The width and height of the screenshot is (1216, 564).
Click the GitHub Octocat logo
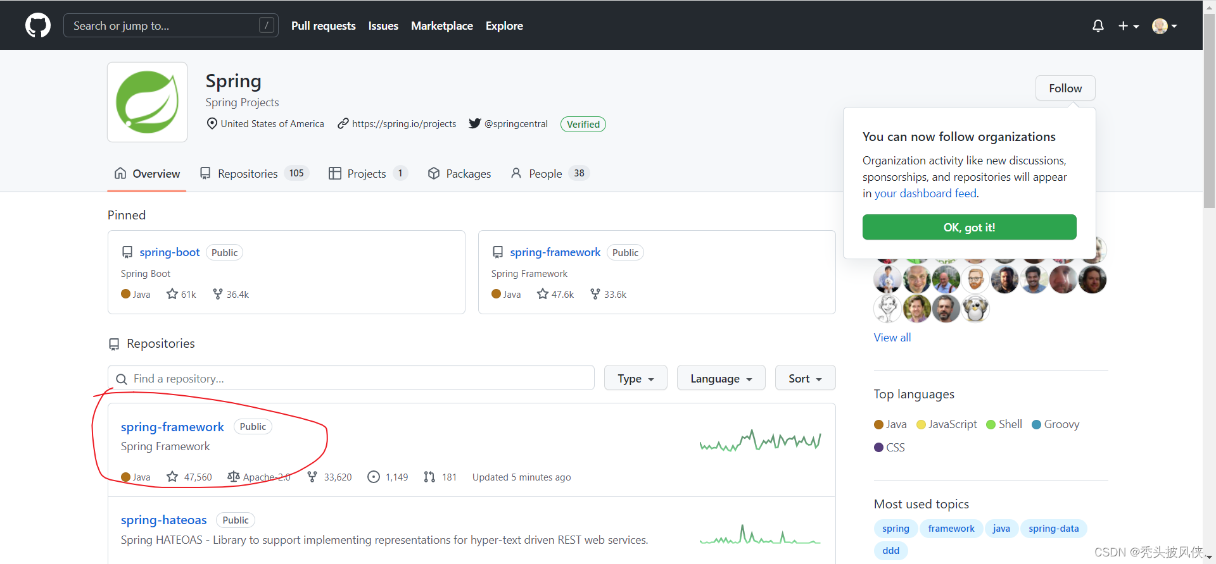click(x=38, y=25)
